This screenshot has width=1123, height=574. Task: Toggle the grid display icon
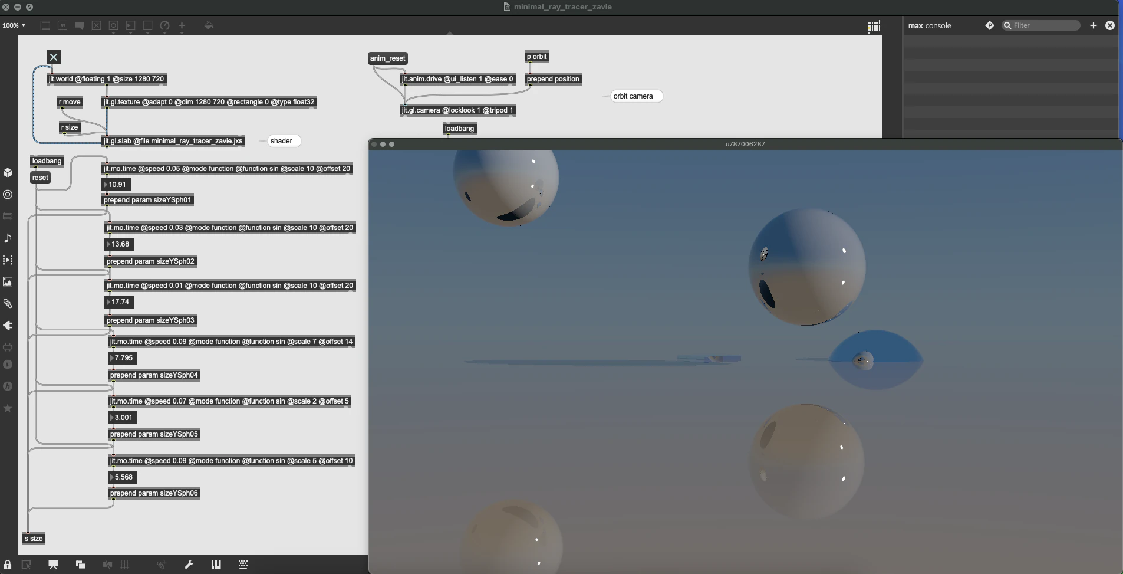click(125, 565)
